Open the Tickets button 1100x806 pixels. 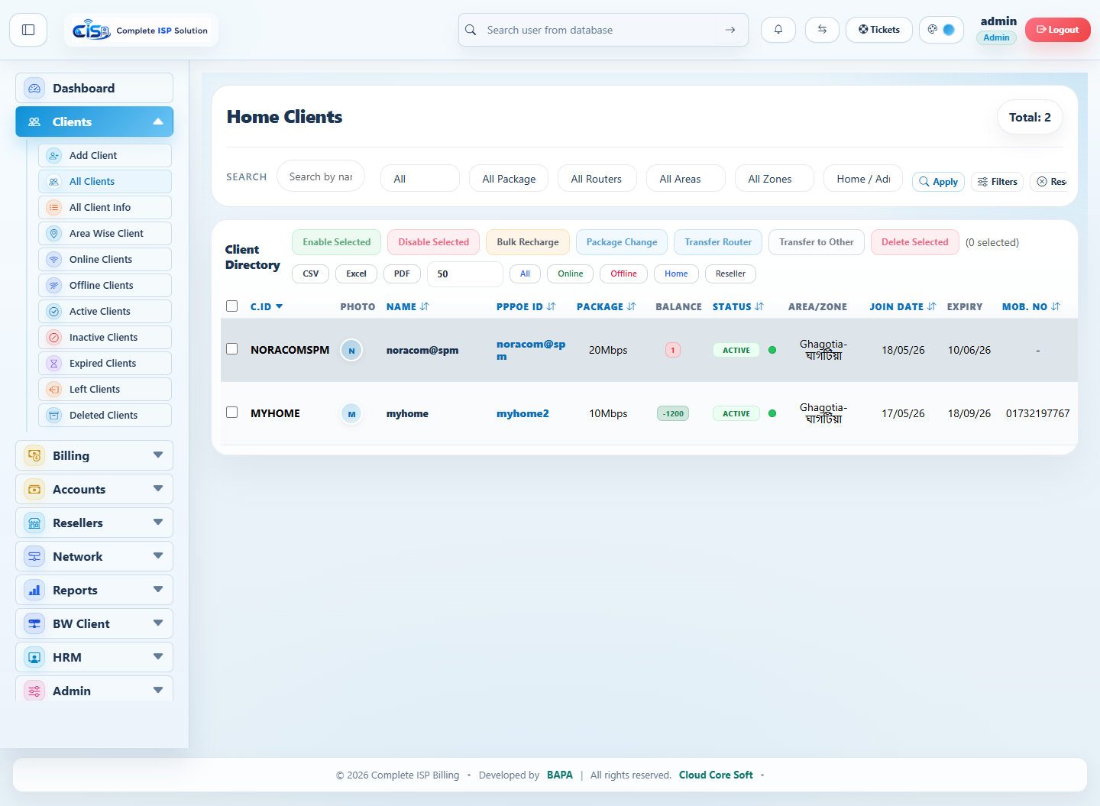[x=879, y=30]
